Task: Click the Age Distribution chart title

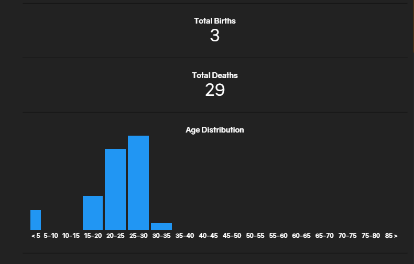Action: pyautogui.click(x=215, y=130)
